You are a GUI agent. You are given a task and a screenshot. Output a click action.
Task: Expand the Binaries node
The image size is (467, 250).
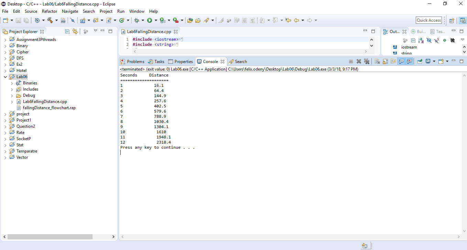pos(12,83)
